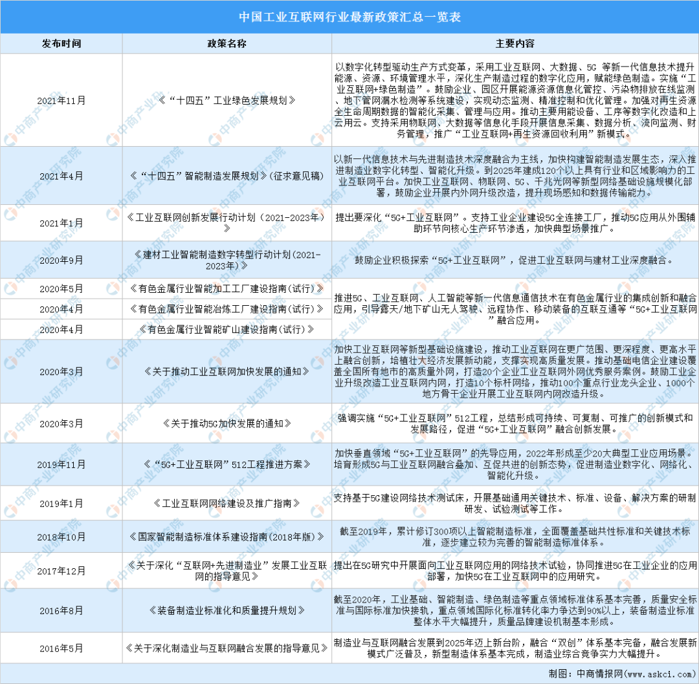Viewport: 699px width, 684px height.
Task: Select 《工业互联网网络建设及推广指南》 cell
Action: 227,504
